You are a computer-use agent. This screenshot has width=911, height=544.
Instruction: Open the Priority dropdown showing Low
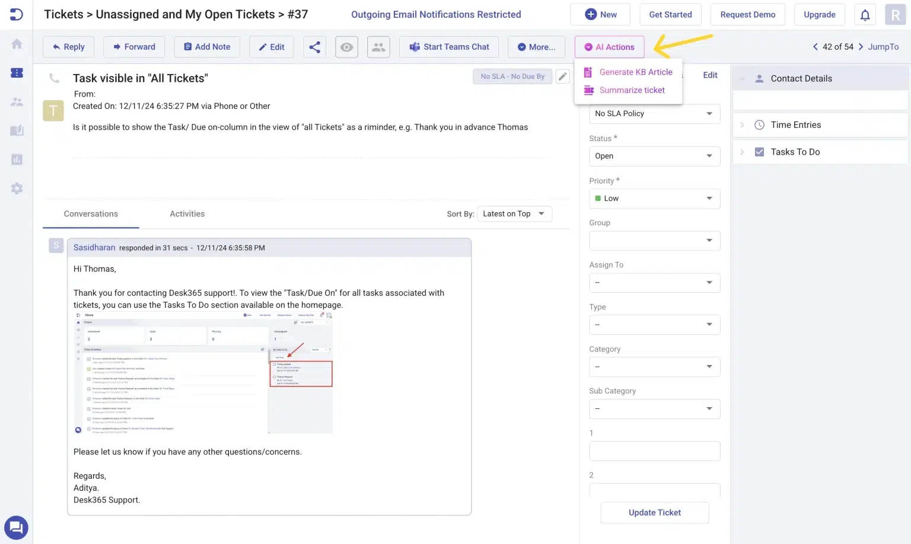[x=654, y=199]
